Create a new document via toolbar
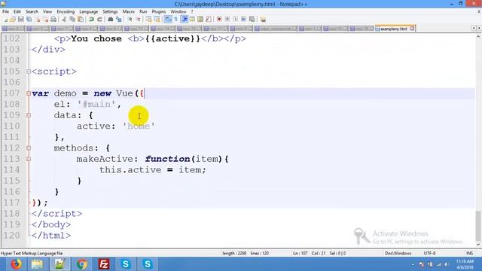The width and height of the screenshot is (482, 271). [x=5, y=20]
